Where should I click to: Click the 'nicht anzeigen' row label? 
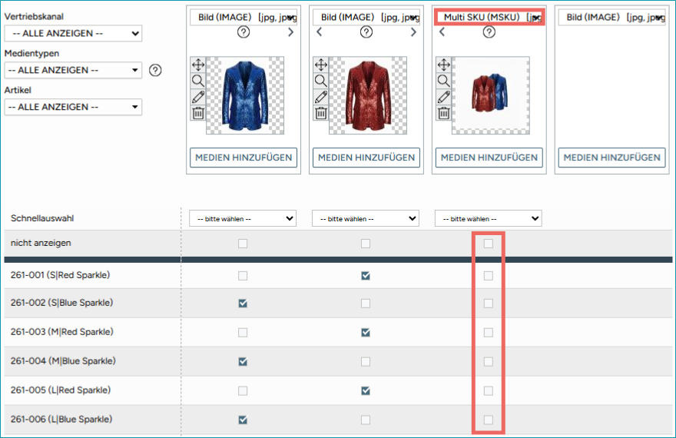[x=41, y=243]
